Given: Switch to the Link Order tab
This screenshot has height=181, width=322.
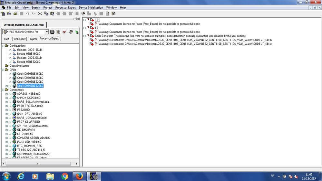Looking at the screenshot, I should click(x=20, y=39).
